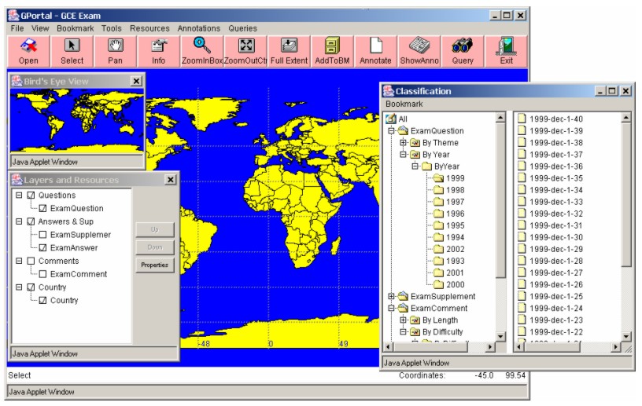This screenshot has width=642, height=406.
Task: Enable the ExamSupplemer layer checkbox
Action: pos(42,235)
